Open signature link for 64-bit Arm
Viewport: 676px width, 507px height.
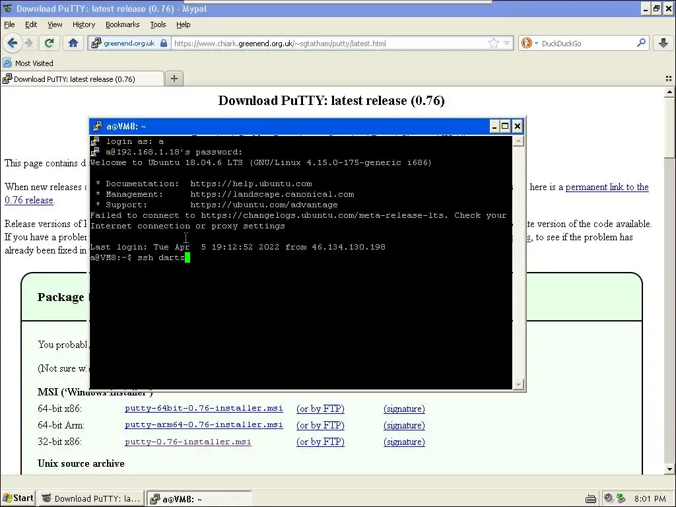[404, 425]
